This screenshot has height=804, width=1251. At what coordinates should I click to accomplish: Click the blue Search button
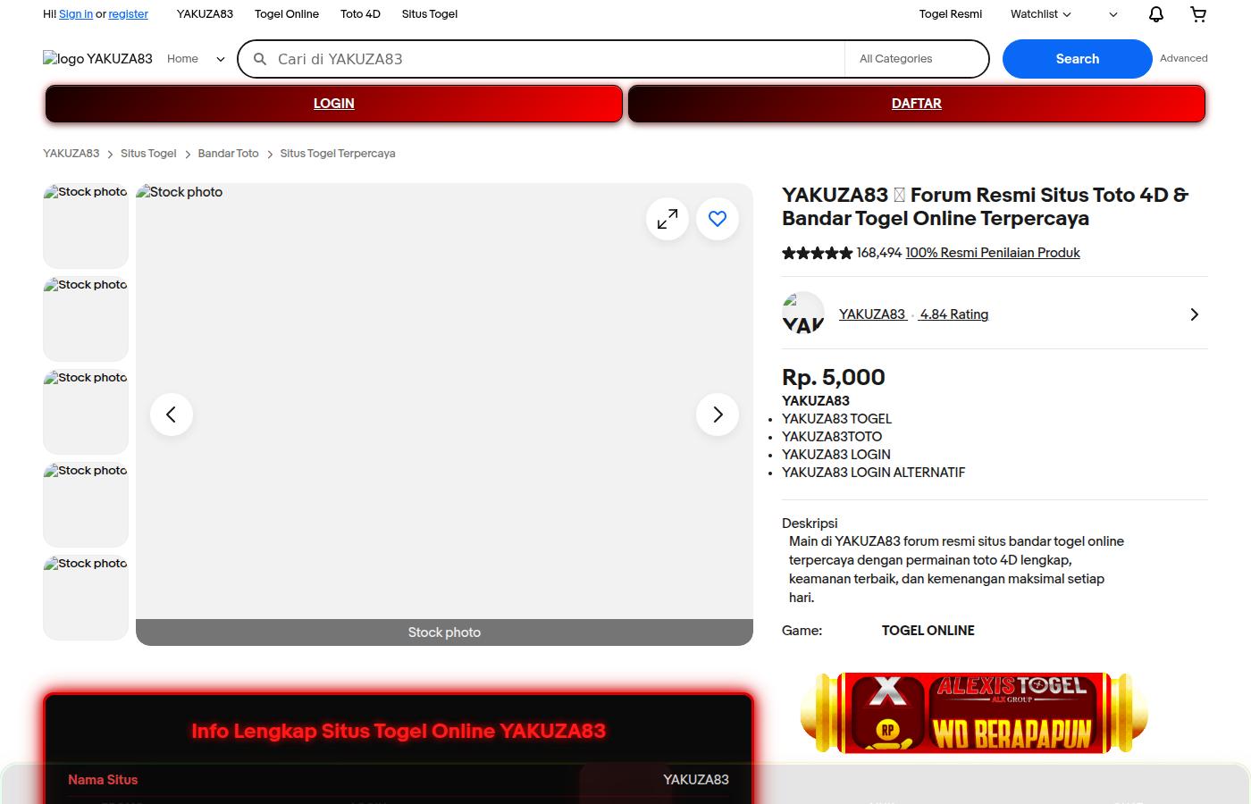pyautogui.click(x=1078, y=59)
